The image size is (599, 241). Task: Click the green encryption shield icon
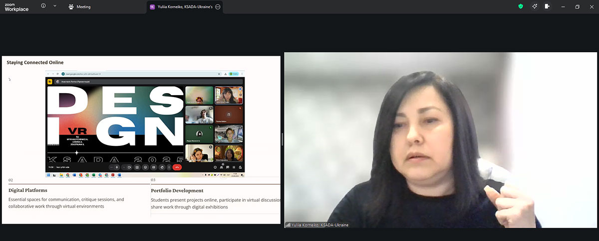click(521, 6)
